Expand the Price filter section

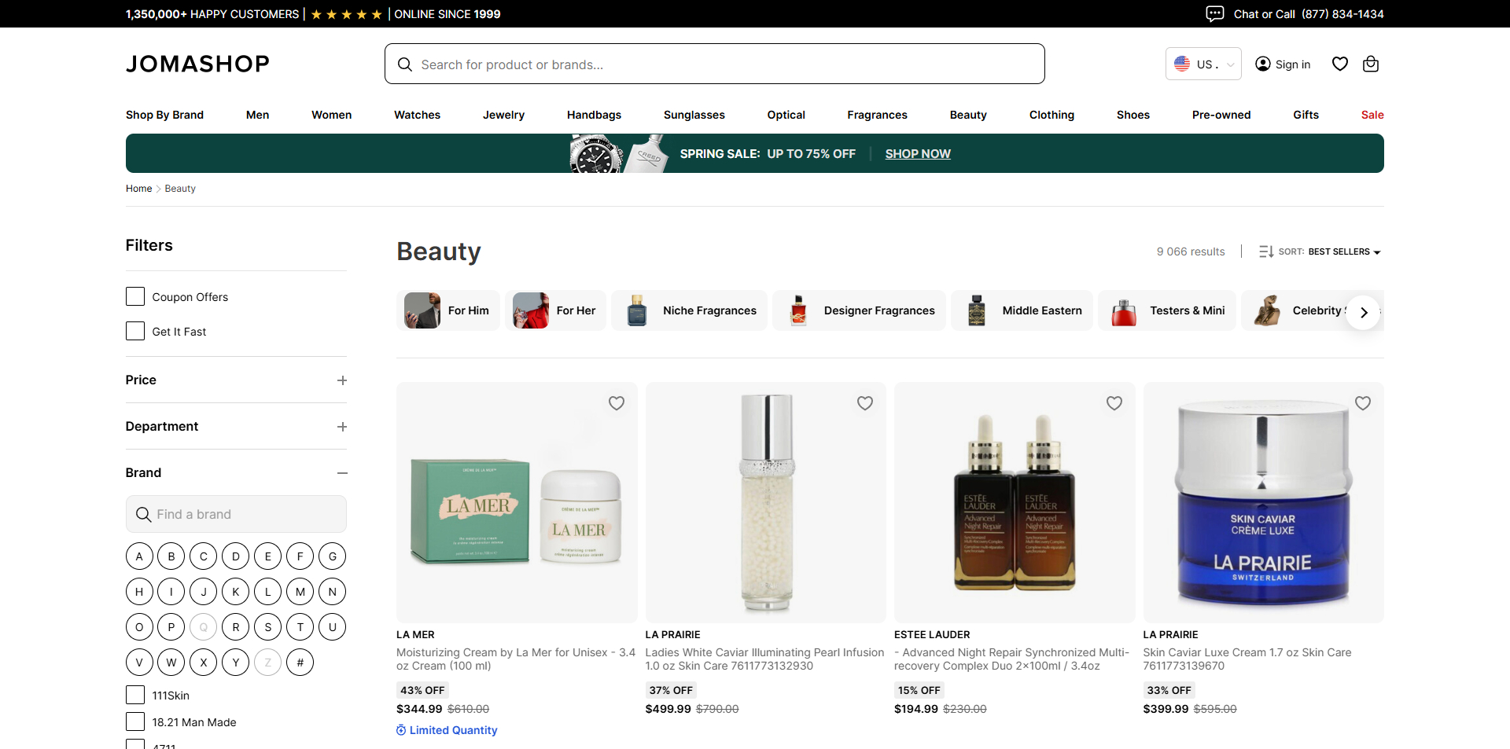pyautogui.click(x=342, y=380)
